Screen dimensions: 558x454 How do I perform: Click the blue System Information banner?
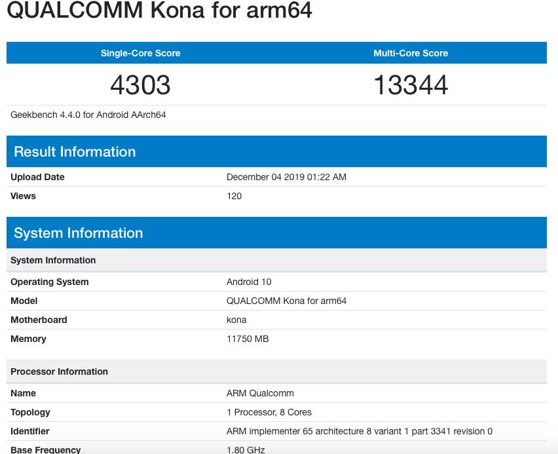click(x=276, y=233)
